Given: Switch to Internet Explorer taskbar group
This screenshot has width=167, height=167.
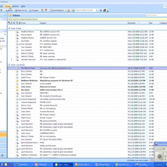Looking at the screenshot, I should pos(24,165).
